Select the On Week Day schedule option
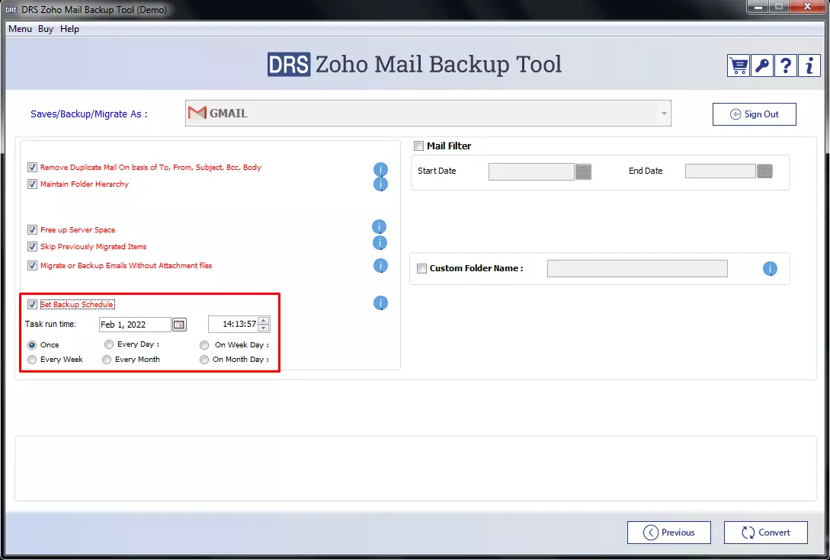 (x=204, y=344)
